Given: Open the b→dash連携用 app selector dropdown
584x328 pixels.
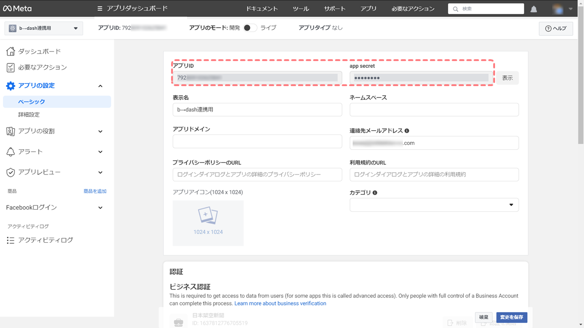Looking at the screenshot, I should pyautogui.click(x=44, y=28).
